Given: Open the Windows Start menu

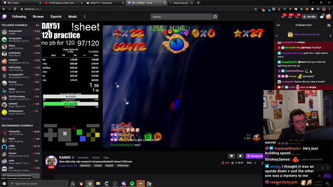Looking at the screenshot, I should pos(4,183).
